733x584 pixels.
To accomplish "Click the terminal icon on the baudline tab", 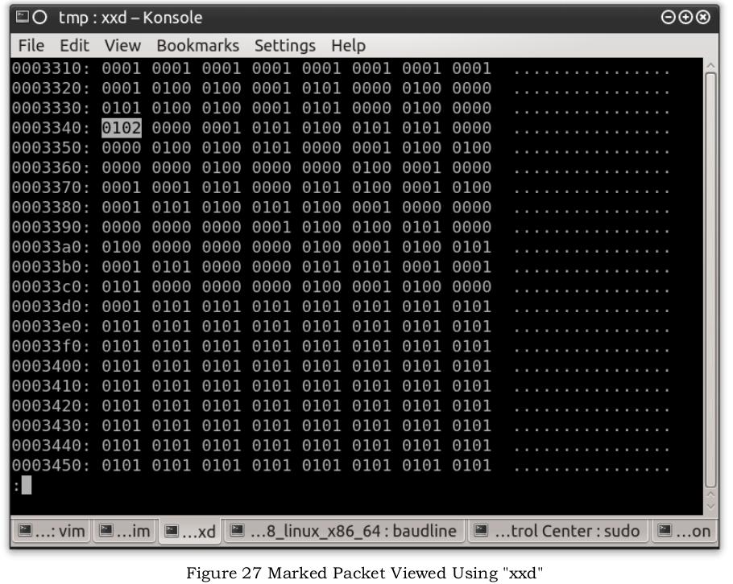I will (x=238, y=530).
